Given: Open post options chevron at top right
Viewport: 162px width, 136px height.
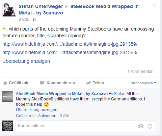Looking at the screenshot, I should (x=154, y=5).
